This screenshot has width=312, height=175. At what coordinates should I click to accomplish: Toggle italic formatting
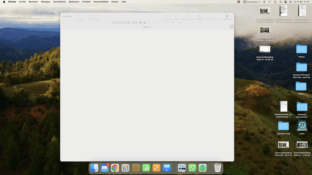pyautogui.click(x=152, y=23)
